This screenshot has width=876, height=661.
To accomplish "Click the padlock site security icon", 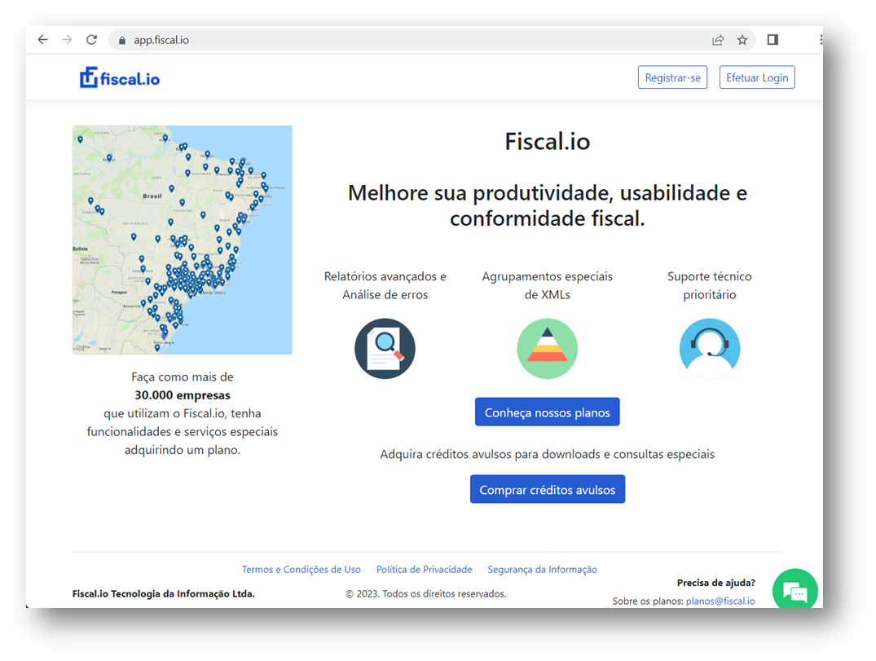I will 121,40.
